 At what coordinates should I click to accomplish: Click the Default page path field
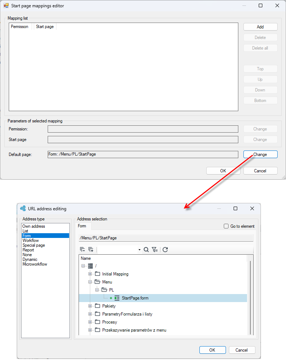143,154
